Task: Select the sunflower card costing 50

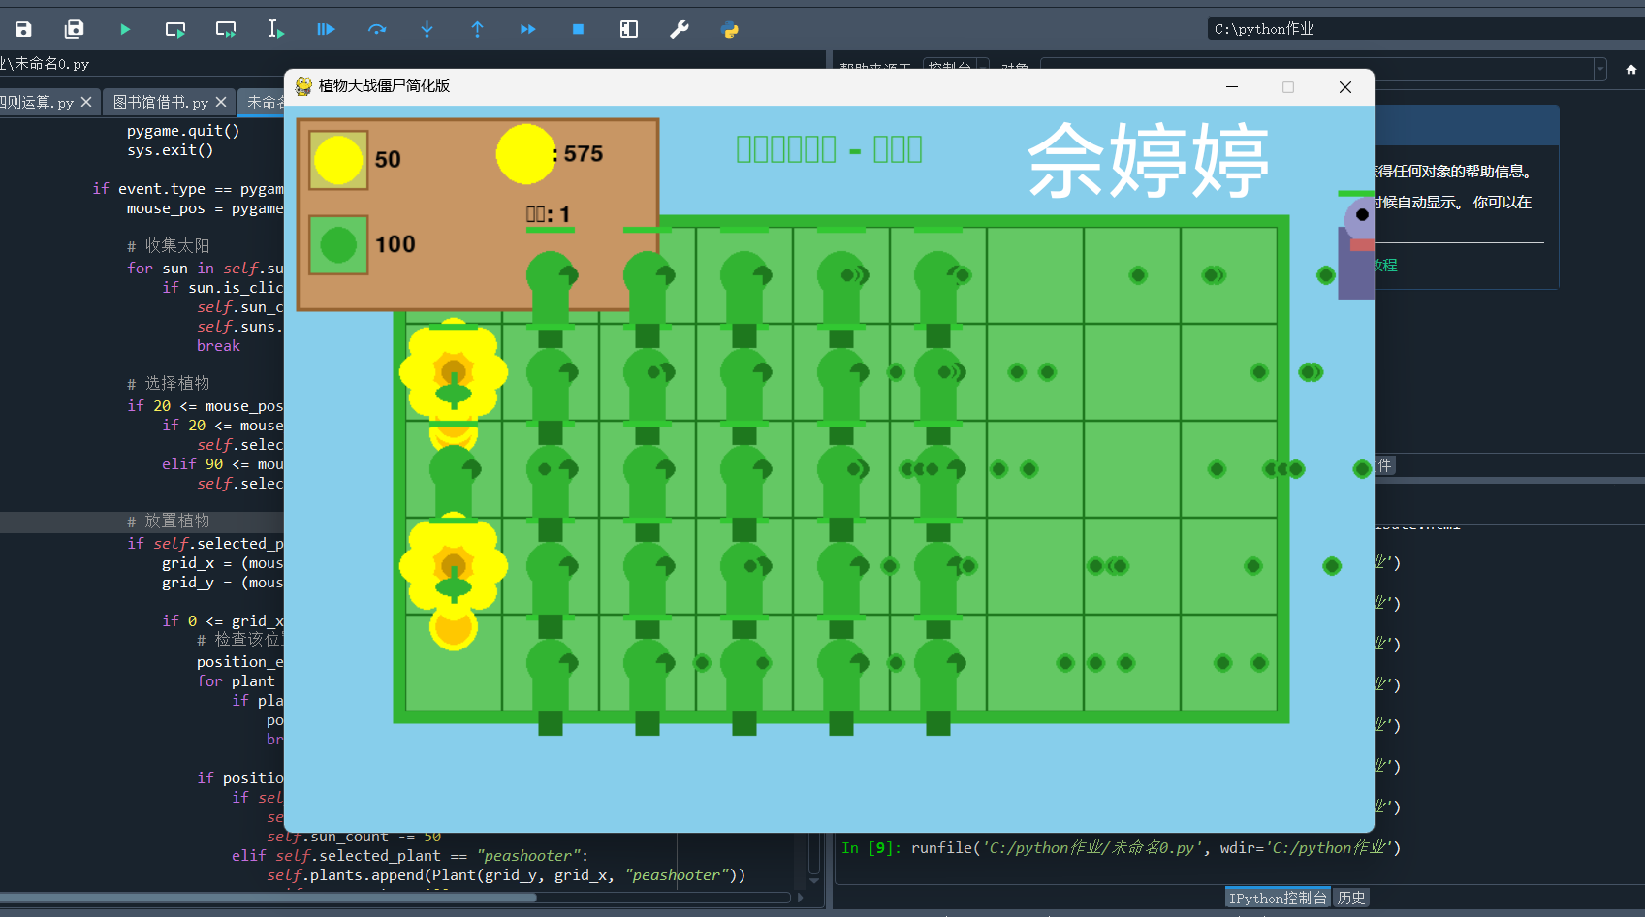Action: point(338,160)
